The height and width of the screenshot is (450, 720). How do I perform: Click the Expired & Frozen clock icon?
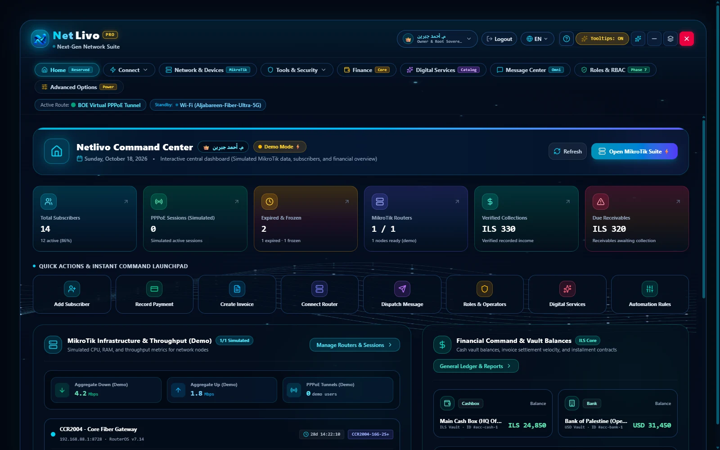(x=270, y=202)
